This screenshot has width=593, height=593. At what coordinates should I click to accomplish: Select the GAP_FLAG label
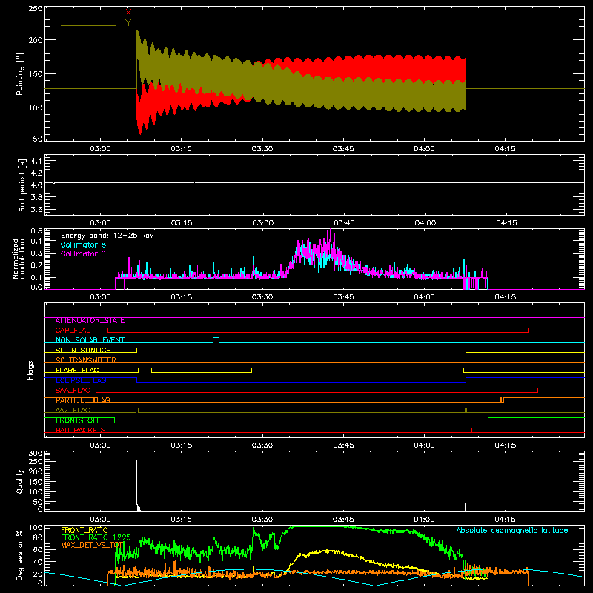[x=73, y=331]
